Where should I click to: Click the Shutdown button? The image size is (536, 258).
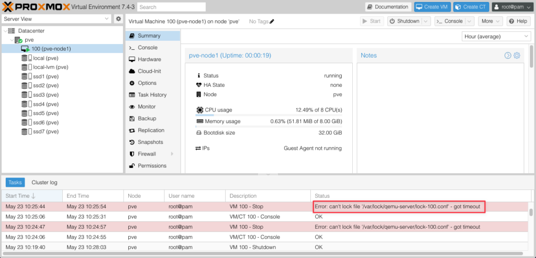[x=405, y=21]
